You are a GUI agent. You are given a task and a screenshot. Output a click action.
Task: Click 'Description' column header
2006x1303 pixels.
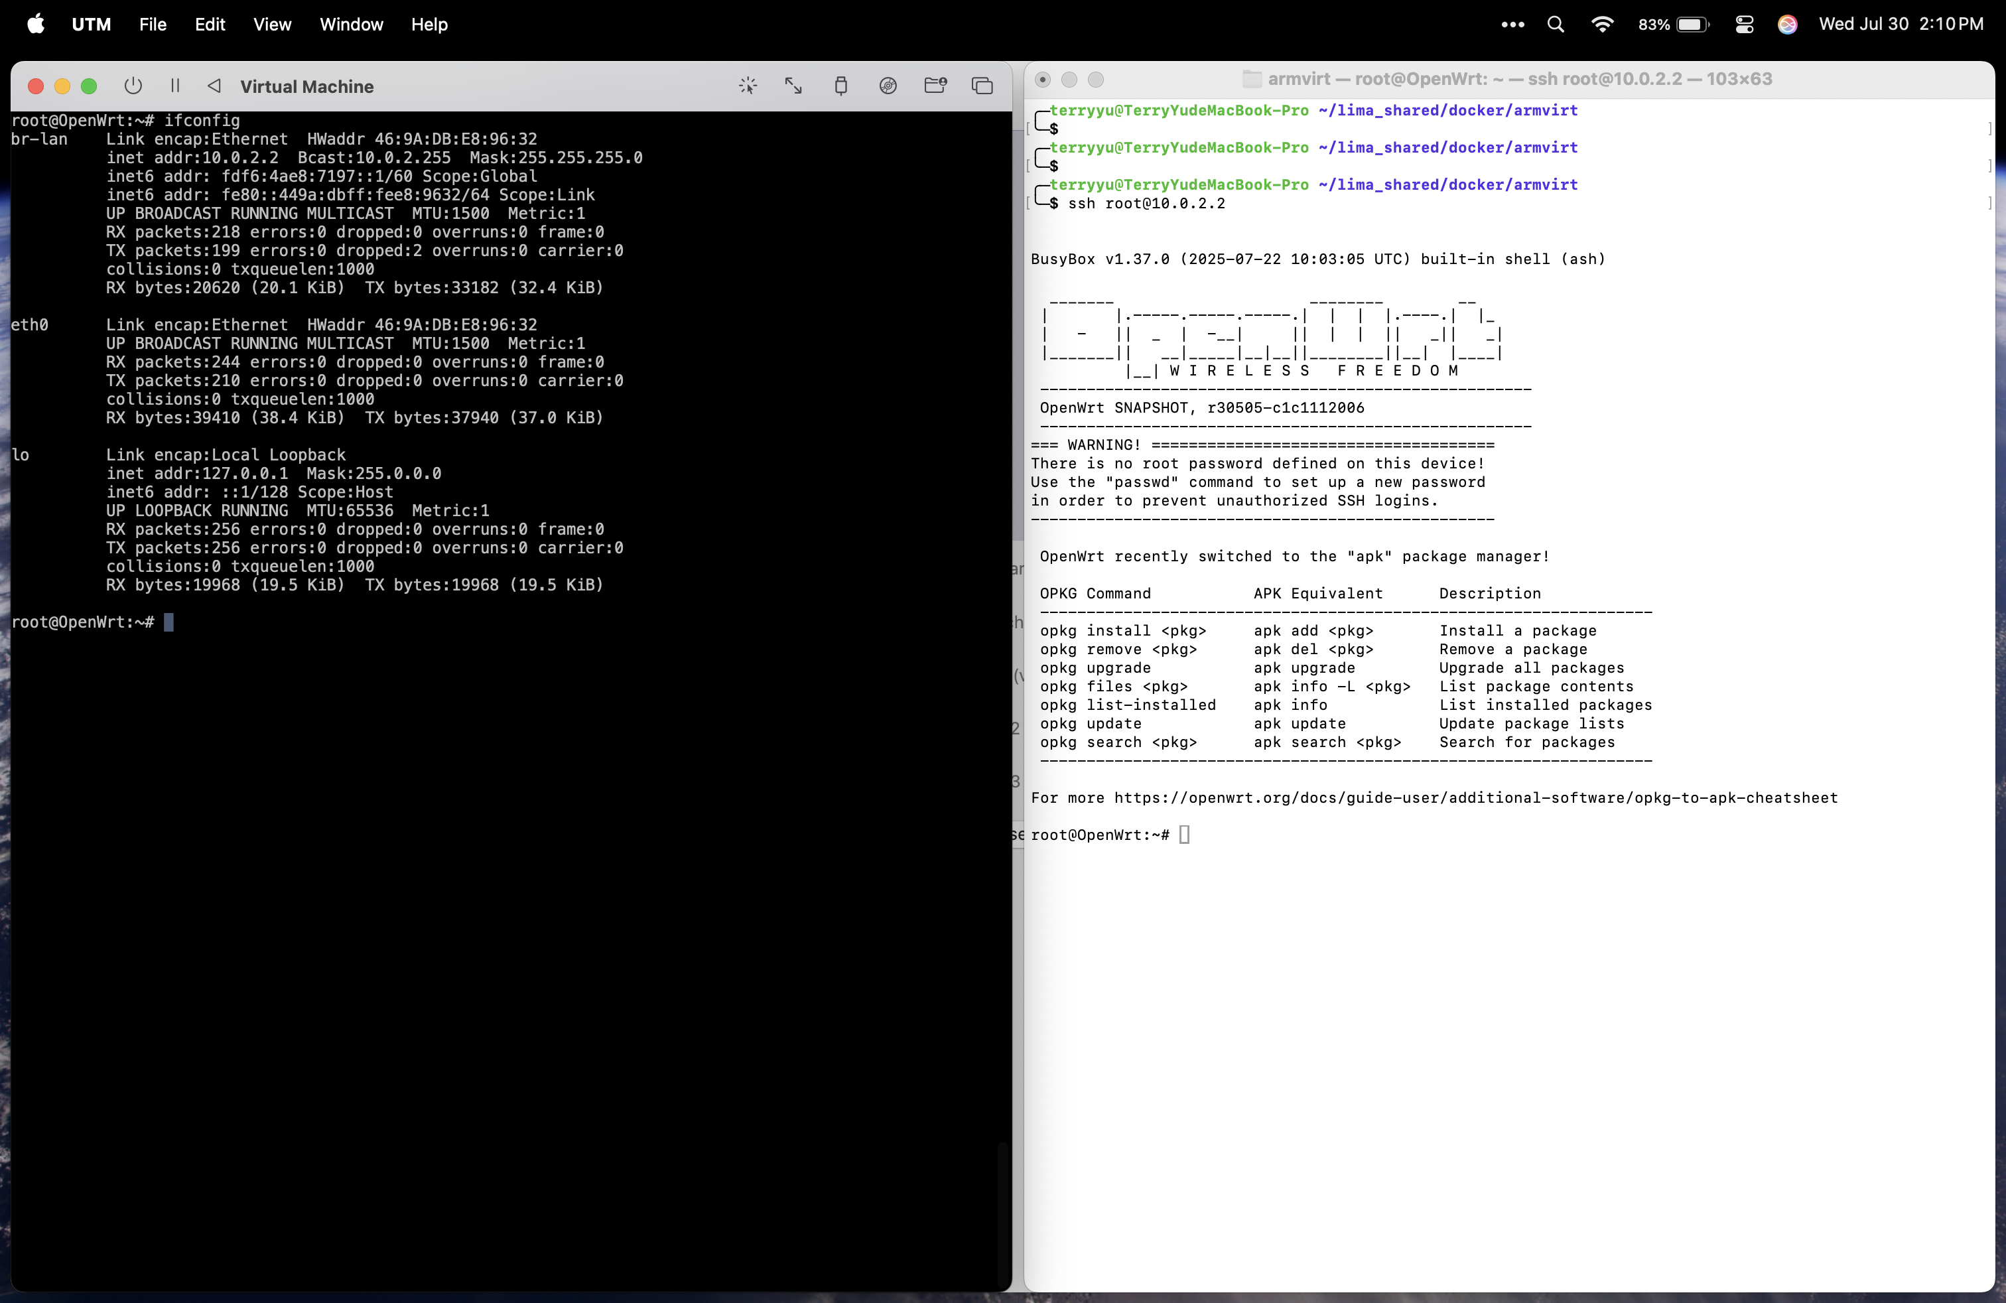(x=1489, y=594)
